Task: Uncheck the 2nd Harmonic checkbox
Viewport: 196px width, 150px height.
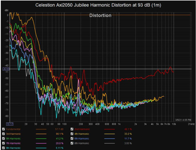Action: (x=72, y=129)
